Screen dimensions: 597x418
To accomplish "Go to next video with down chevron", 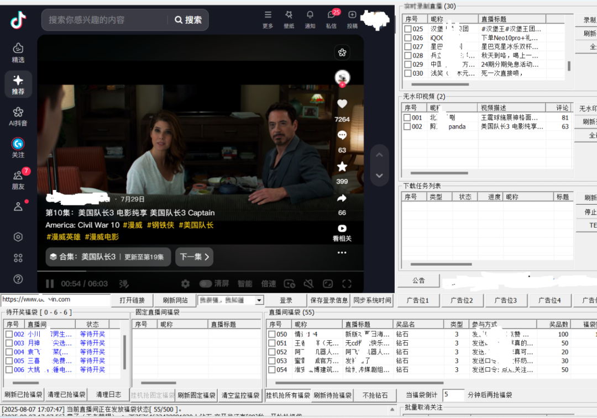I will 379,176.
